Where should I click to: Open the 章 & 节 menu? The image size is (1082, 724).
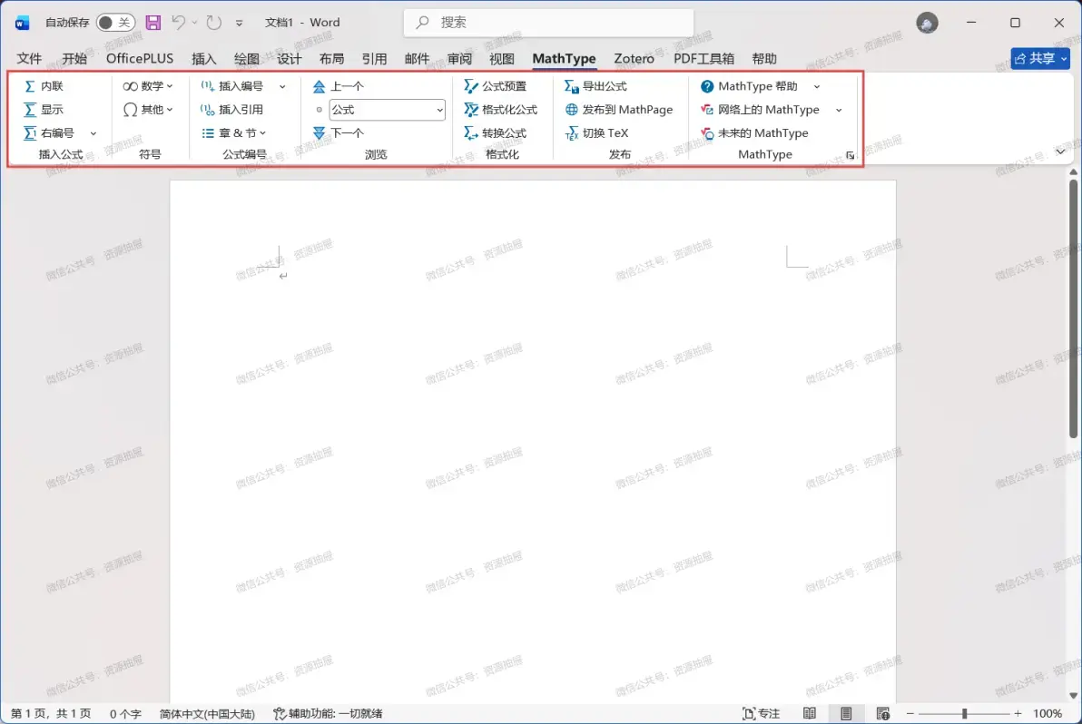pyautogui.click(x=234, y=133)
